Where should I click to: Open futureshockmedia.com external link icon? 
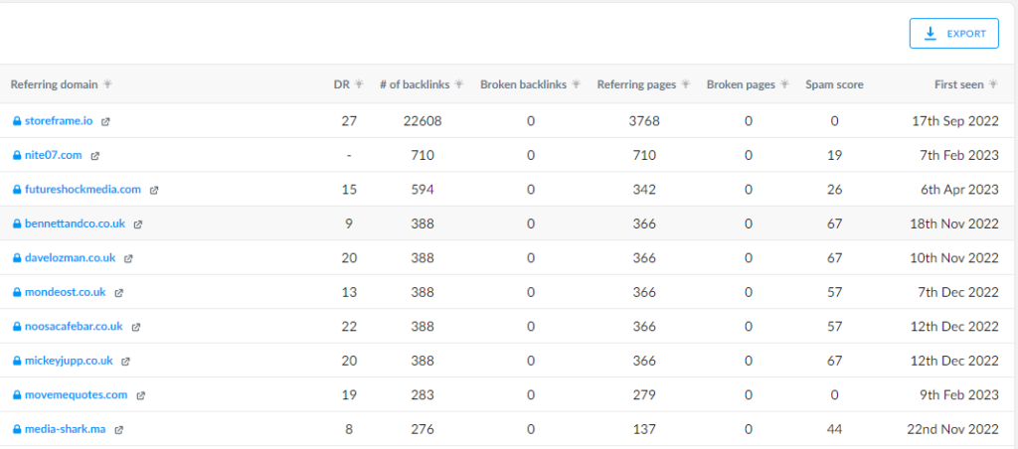point(154,190)
